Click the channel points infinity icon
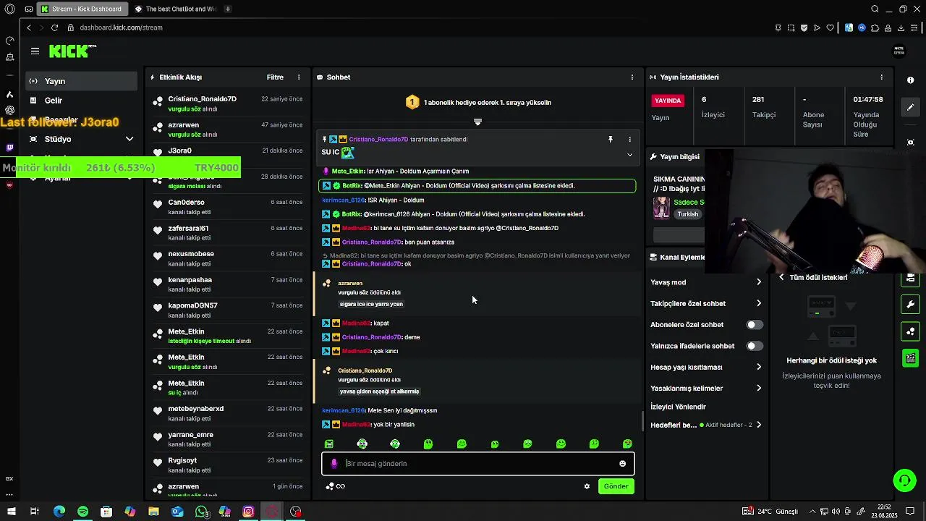 [336, 486]
